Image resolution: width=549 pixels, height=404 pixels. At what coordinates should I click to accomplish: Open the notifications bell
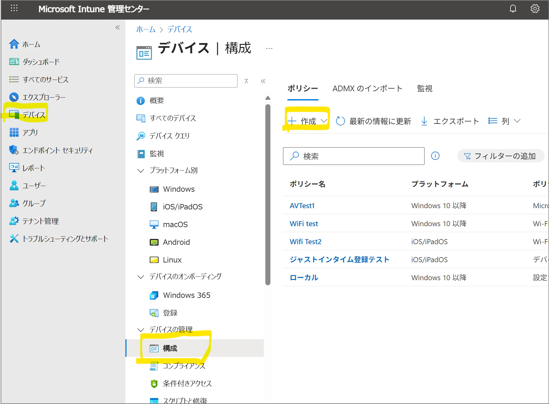pos(513,9)
